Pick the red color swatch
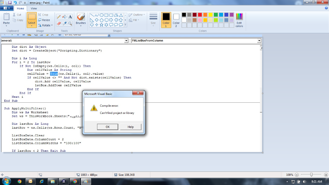Viewport: 329px width, 185px height. [x=200, y=15]
